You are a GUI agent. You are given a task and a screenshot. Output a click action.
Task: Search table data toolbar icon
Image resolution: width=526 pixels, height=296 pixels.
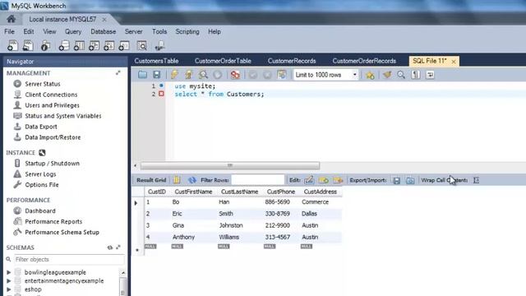[x=142, y=46]
